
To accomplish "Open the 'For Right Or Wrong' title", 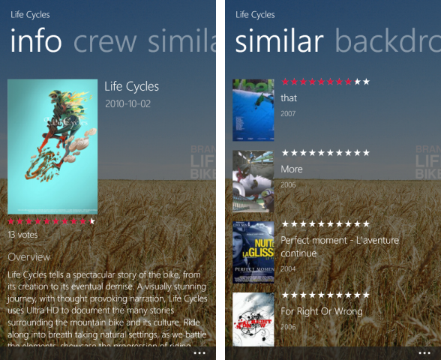I will (x=322, y=311).
